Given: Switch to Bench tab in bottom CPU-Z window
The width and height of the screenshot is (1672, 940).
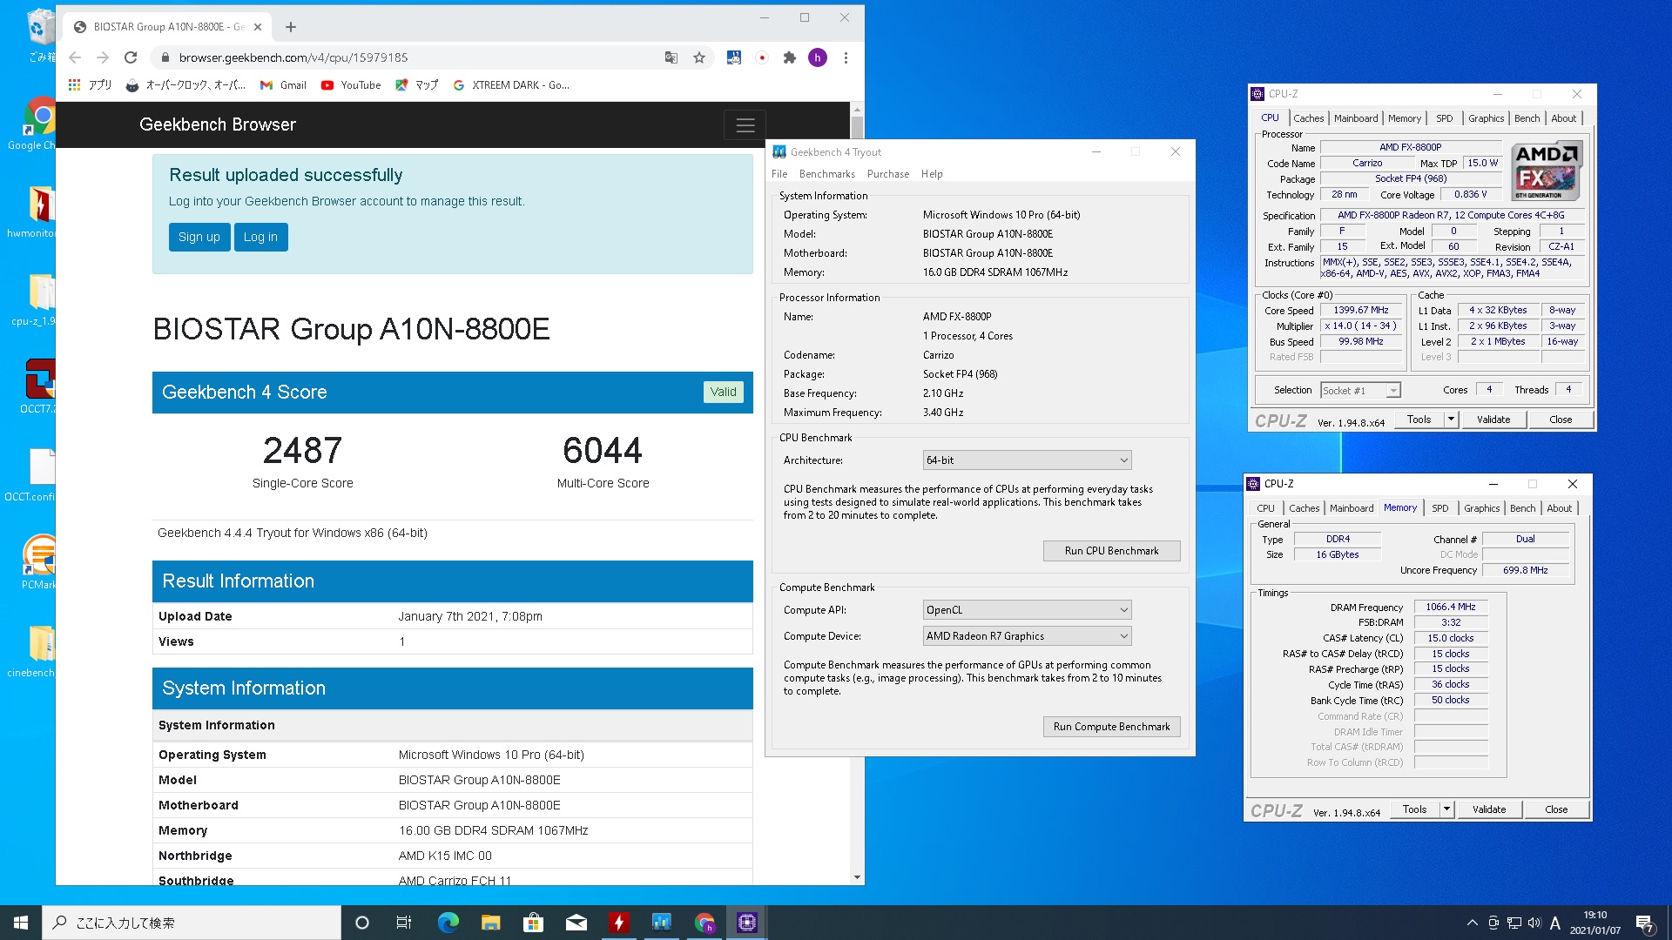Looking at the screenshot, I should click(x=1522, y=508).
